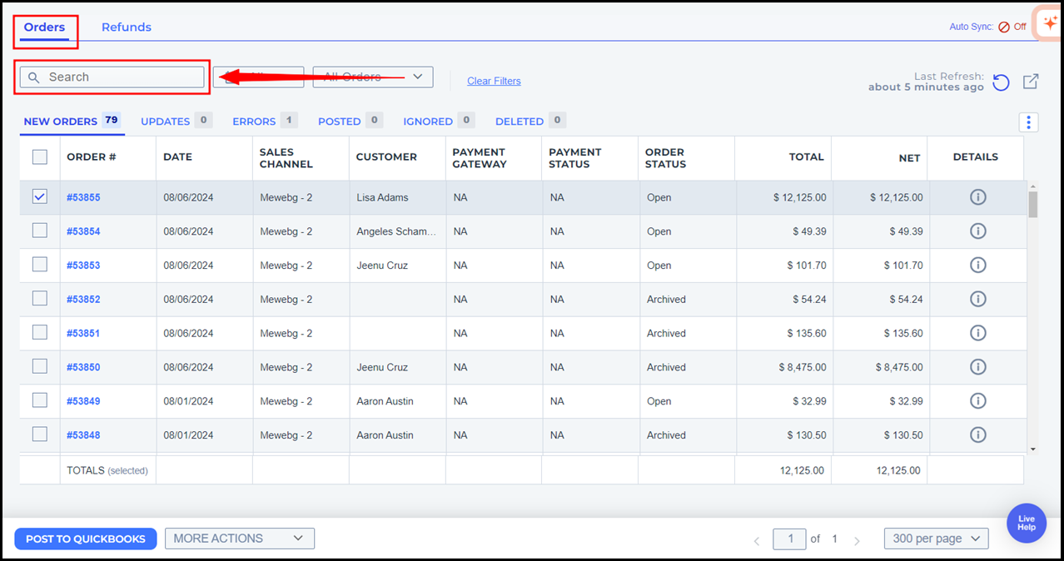
Task: Click the AI sparkle assistant icon
Action: coord(1050,24)
